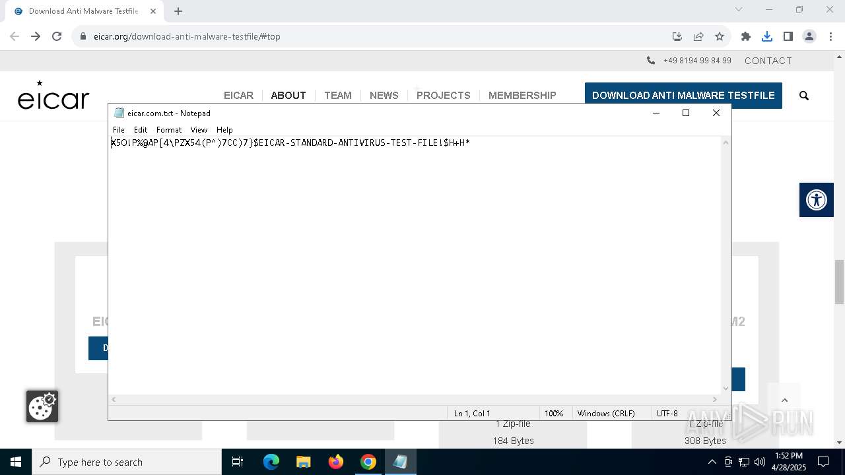Click Ln 1, Col 1 status text
This screenshot has width=845, height=475.
tap(472, 414)
